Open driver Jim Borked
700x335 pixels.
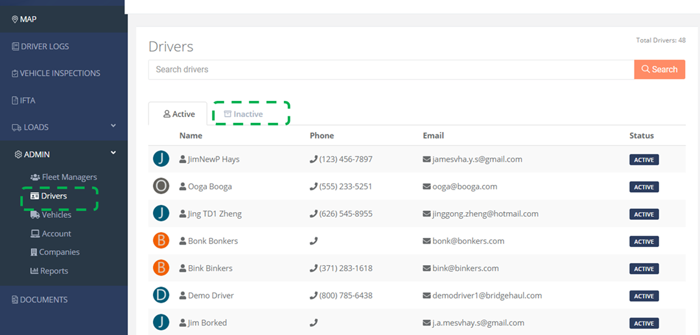coord(207,323)
